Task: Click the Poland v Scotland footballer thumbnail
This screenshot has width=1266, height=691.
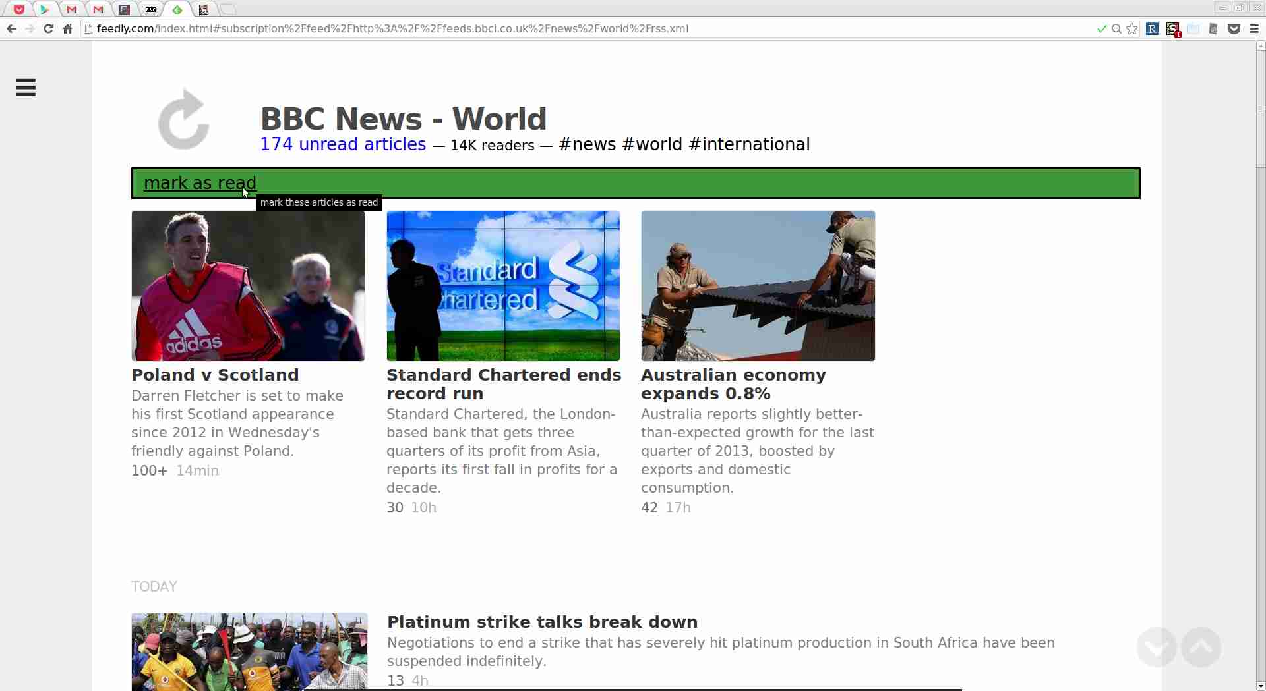Action: tap(248, 286)
